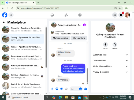Open the Mail app from taskbar
Viewport: 134px width, 100px height.
(x=79, y=98)
